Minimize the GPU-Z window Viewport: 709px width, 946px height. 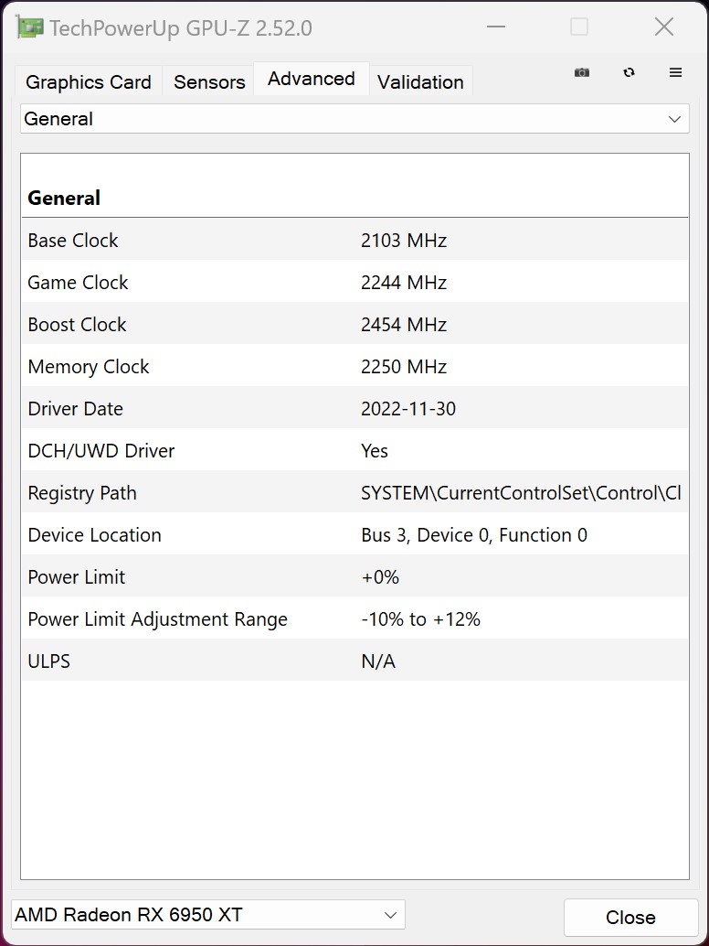click(496, 27)
